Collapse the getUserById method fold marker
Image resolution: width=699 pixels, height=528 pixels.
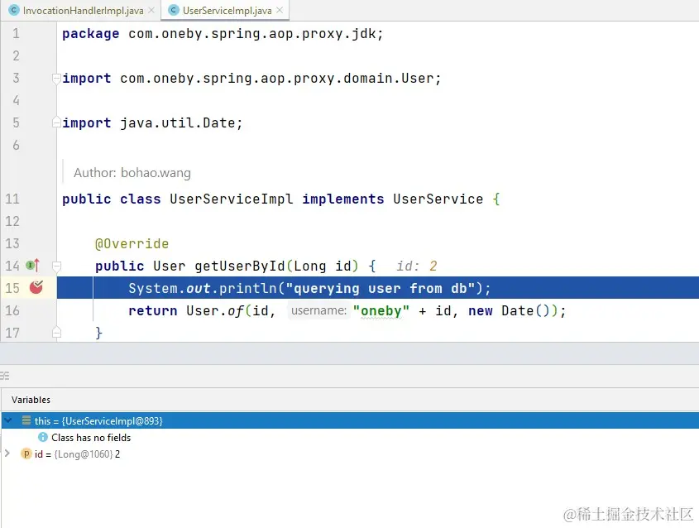coord(57,266)
